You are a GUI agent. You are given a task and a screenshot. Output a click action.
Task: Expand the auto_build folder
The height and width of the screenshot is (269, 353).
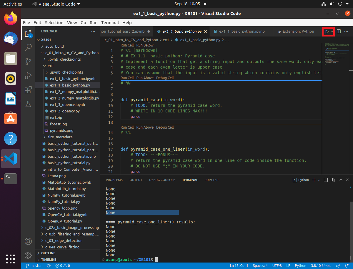(68, 46)
